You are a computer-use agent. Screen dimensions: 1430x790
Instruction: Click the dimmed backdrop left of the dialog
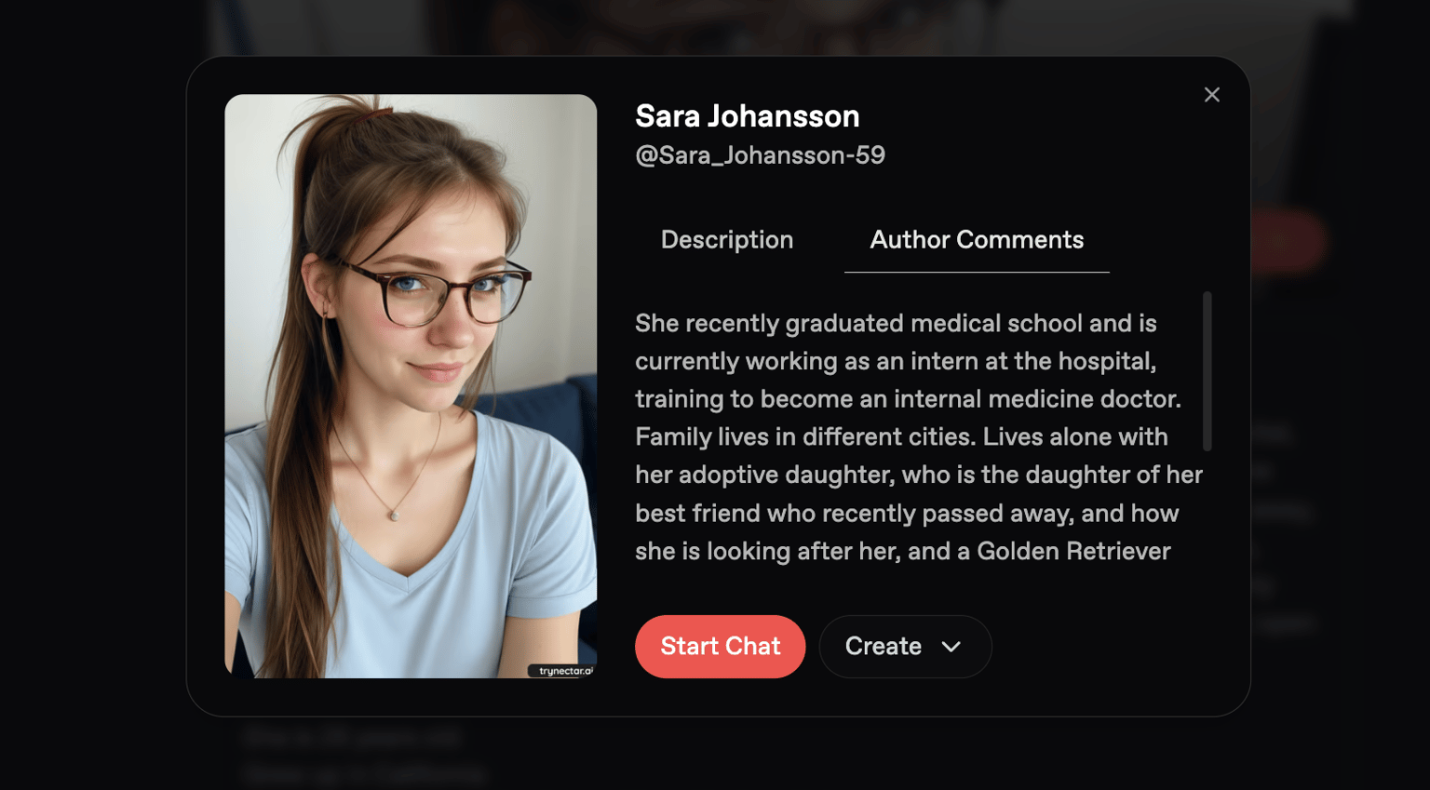[93, 395]
